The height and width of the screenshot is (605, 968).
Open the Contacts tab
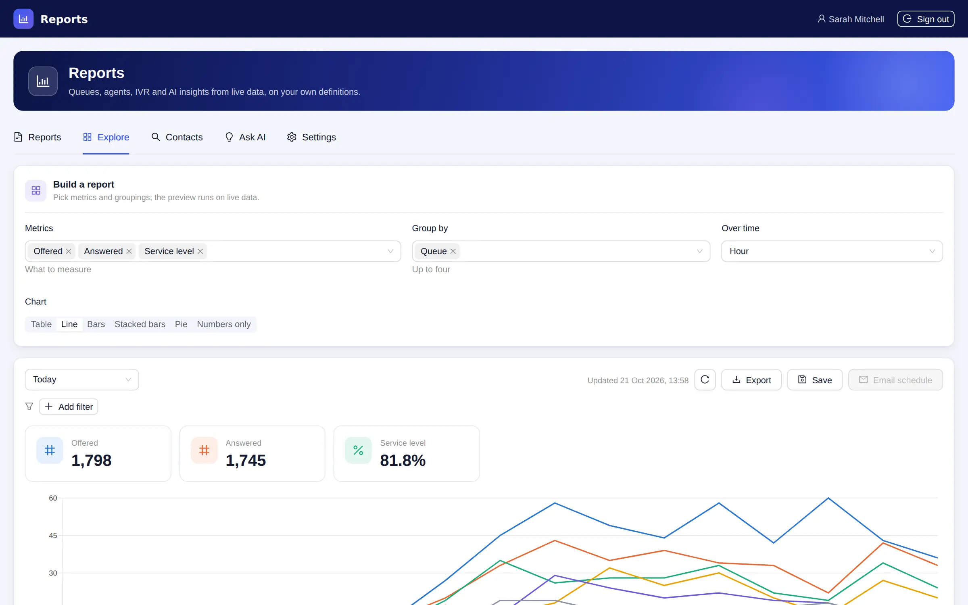click(177, 137)
